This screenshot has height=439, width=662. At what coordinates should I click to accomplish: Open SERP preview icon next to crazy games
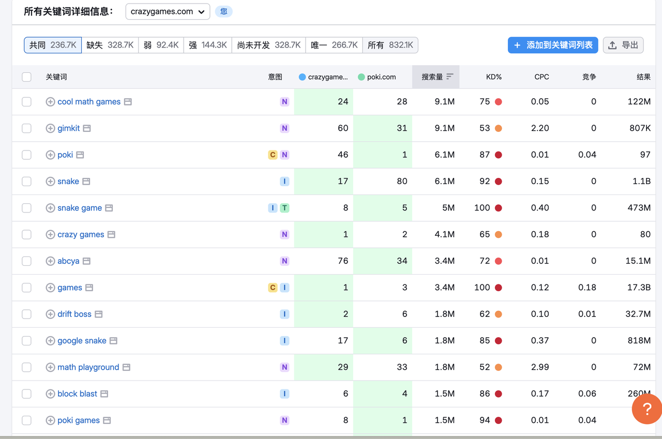111,235
